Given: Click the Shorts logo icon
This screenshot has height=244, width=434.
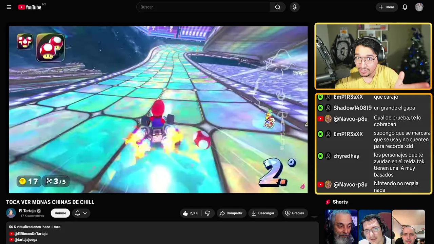Looking at the screenshot, I should click(x=328, y=202).
